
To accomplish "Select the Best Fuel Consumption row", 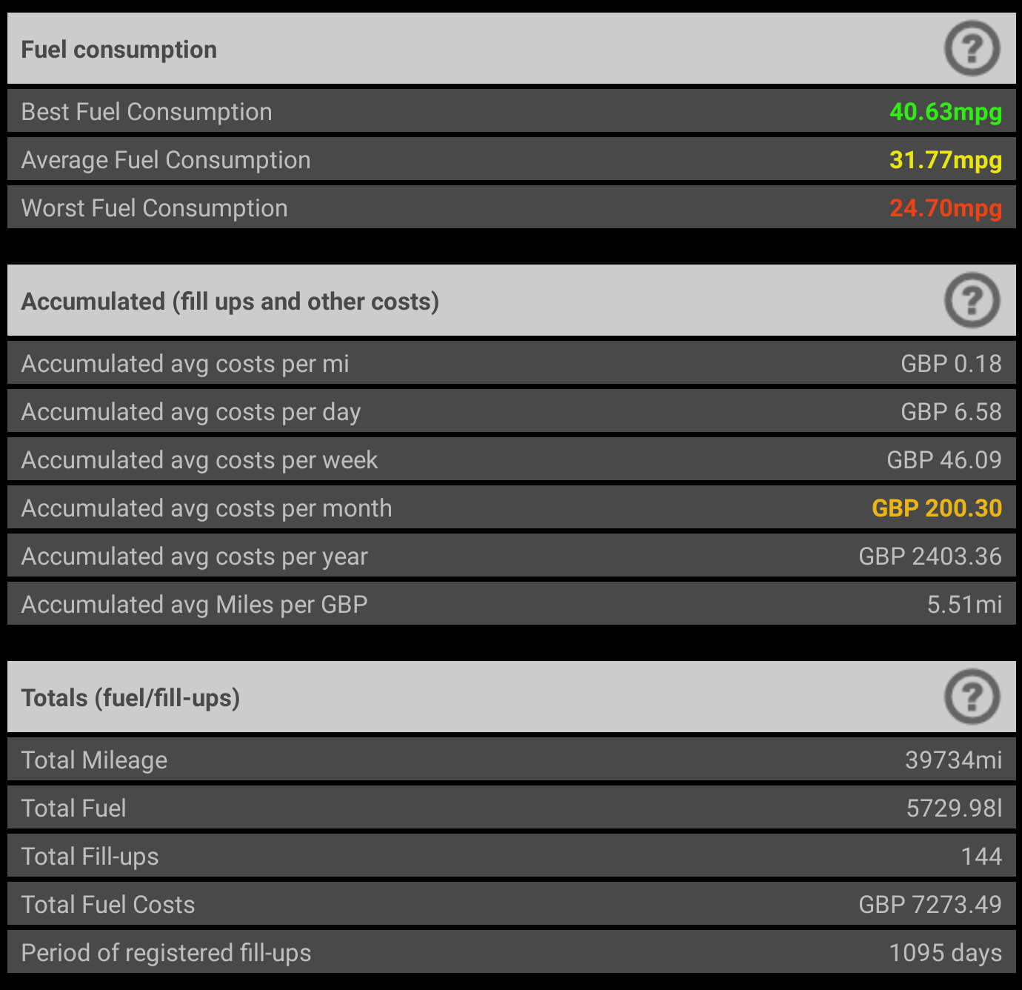I will [511, 112].
